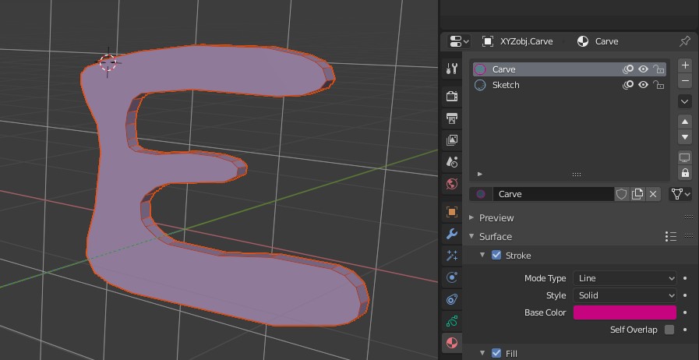The image size is (699, 360).
Task: Open the Mode Type dropdown
Action: pyautogui.click(x=625, y=278)
